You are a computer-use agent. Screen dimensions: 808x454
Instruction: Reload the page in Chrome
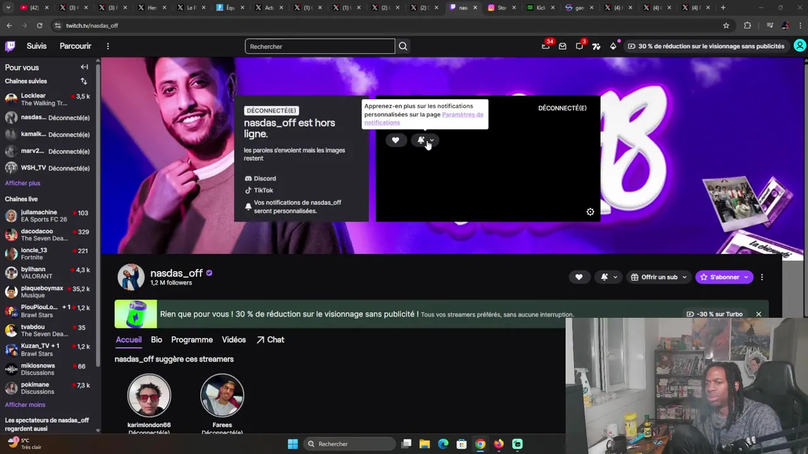39,25
